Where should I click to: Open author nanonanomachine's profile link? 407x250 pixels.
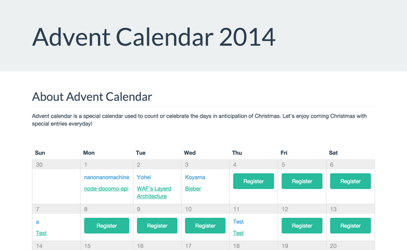pos(106,177)
